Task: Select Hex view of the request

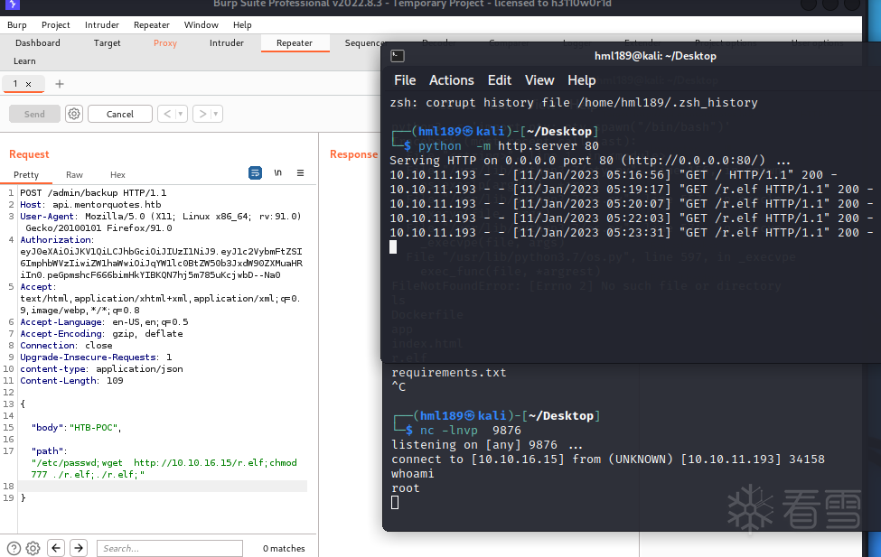Action: point(117,174)
